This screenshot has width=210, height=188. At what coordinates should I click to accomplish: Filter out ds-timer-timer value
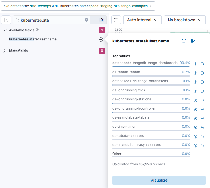pyautogui.click(x=202, y=128)
